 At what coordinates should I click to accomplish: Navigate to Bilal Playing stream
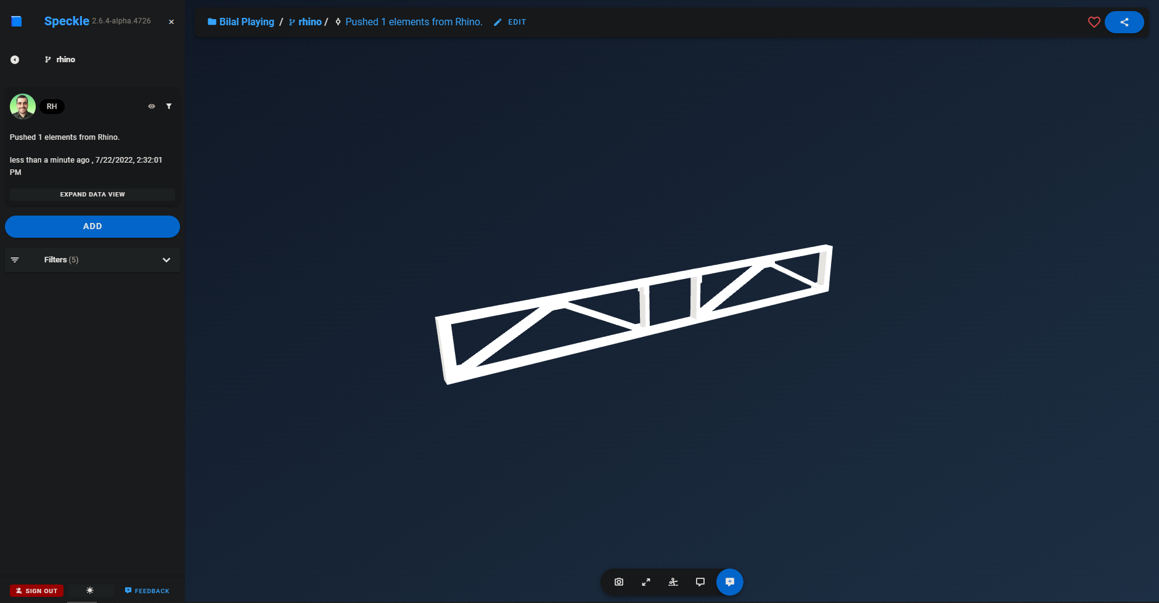pos(246,22)
